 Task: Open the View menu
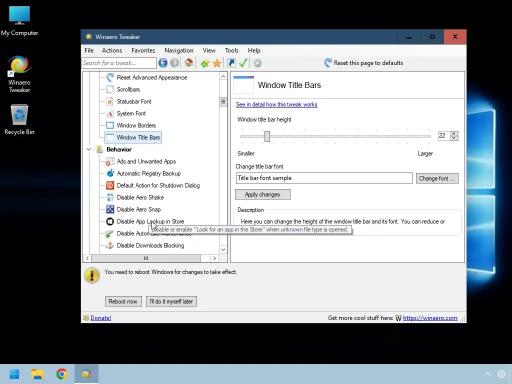pos(209,50)
